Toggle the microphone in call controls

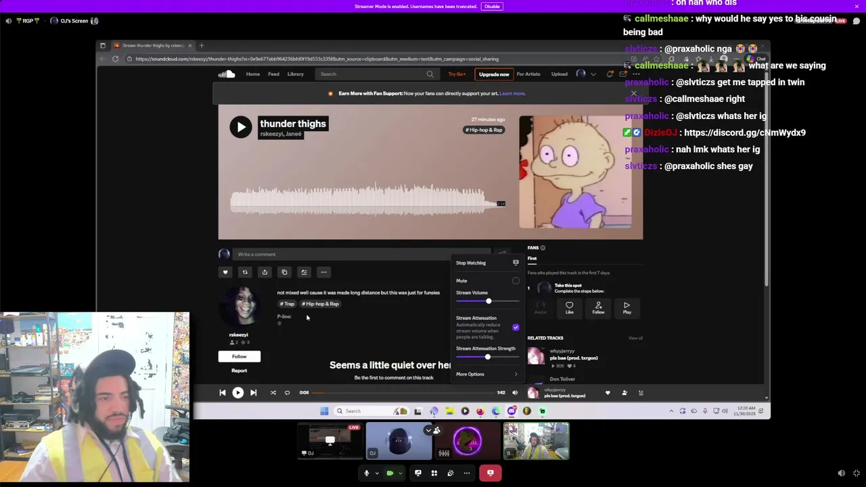(367, 473)
